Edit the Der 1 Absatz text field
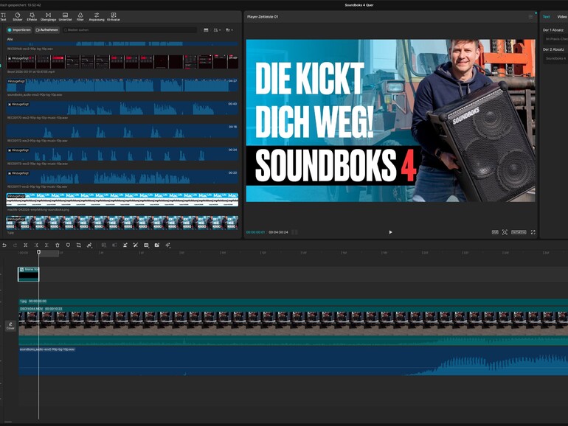The width and height of the screenshot is (568, 426). (x=555, y=39)
